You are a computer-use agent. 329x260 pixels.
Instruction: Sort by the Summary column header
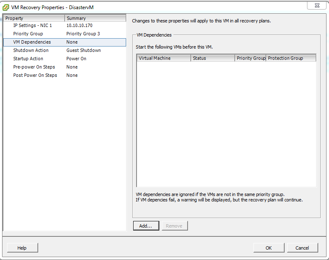coord(95,18)
